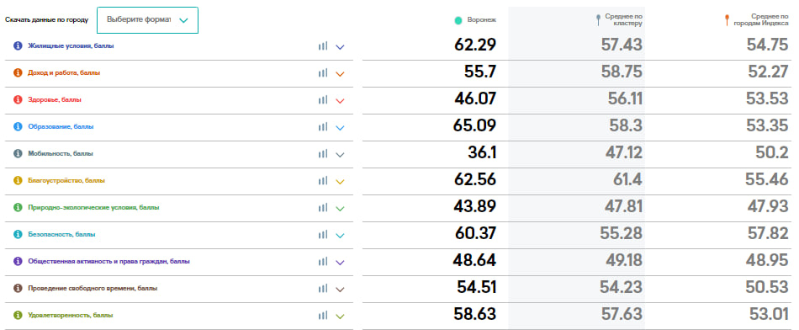
Task: Open info icon for Жилищные условия
Action: pos(18,46)
